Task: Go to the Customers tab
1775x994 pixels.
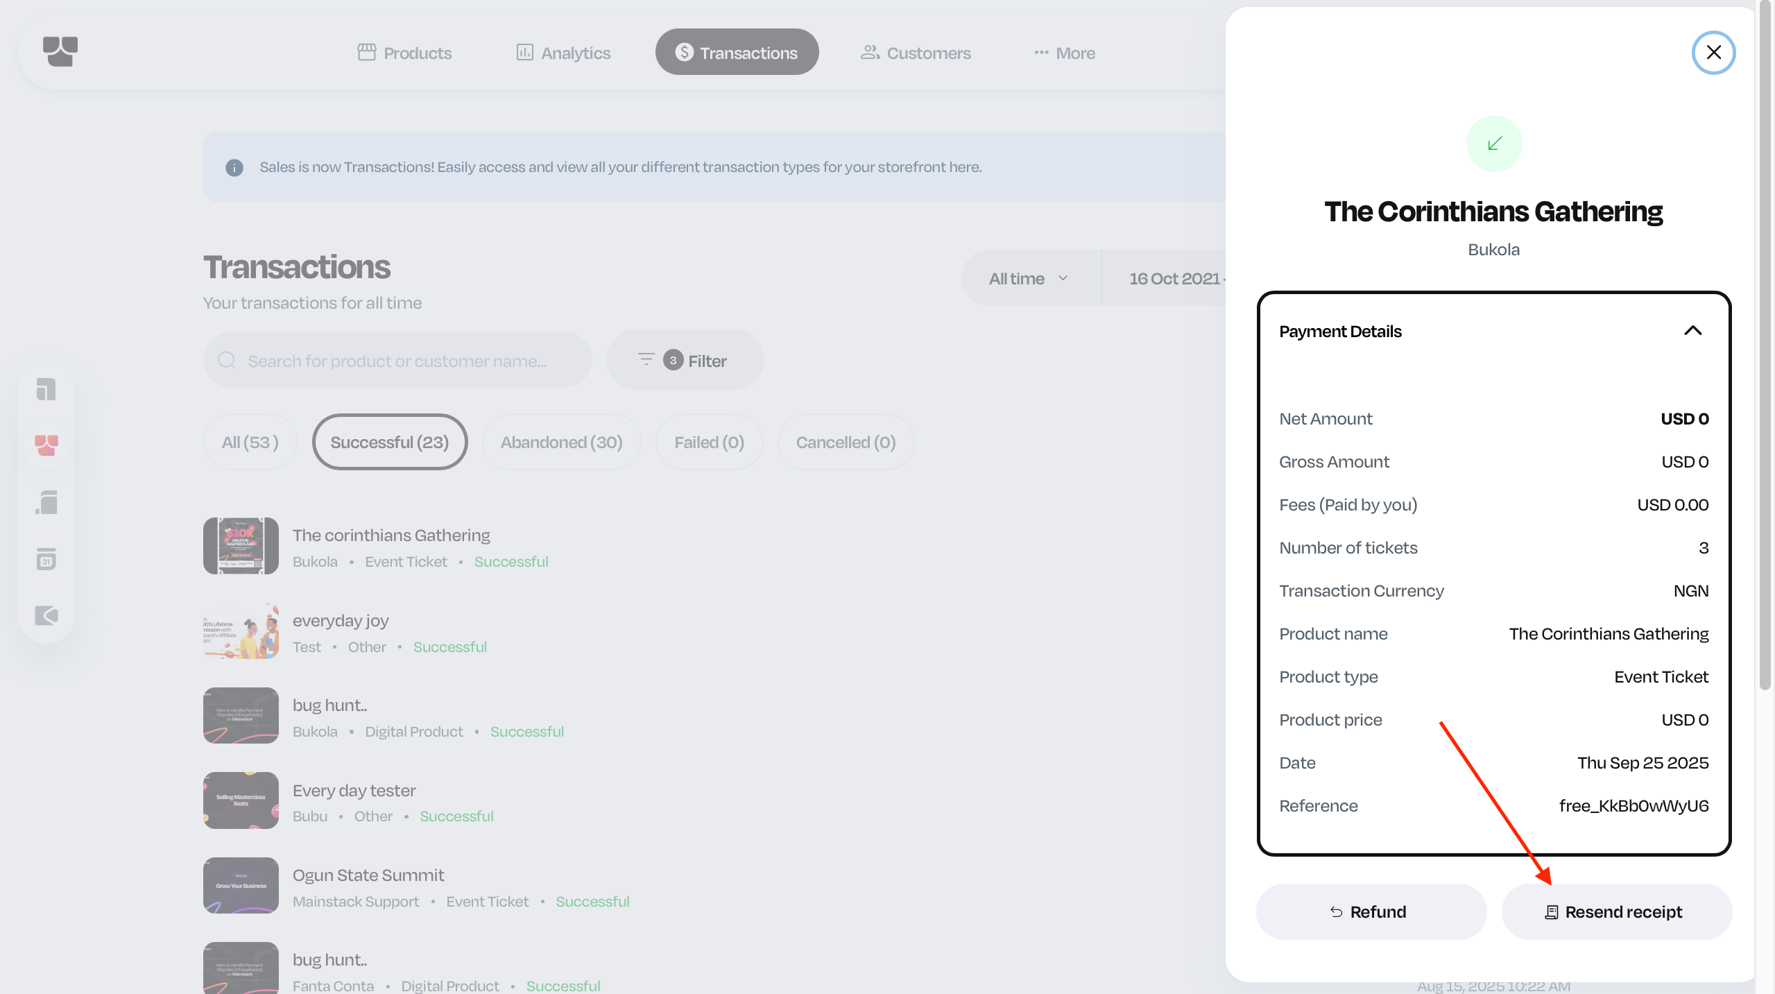Action: (x=916, y=53)
